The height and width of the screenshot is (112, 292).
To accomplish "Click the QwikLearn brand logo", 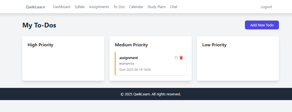I will [x=35, y=7].
